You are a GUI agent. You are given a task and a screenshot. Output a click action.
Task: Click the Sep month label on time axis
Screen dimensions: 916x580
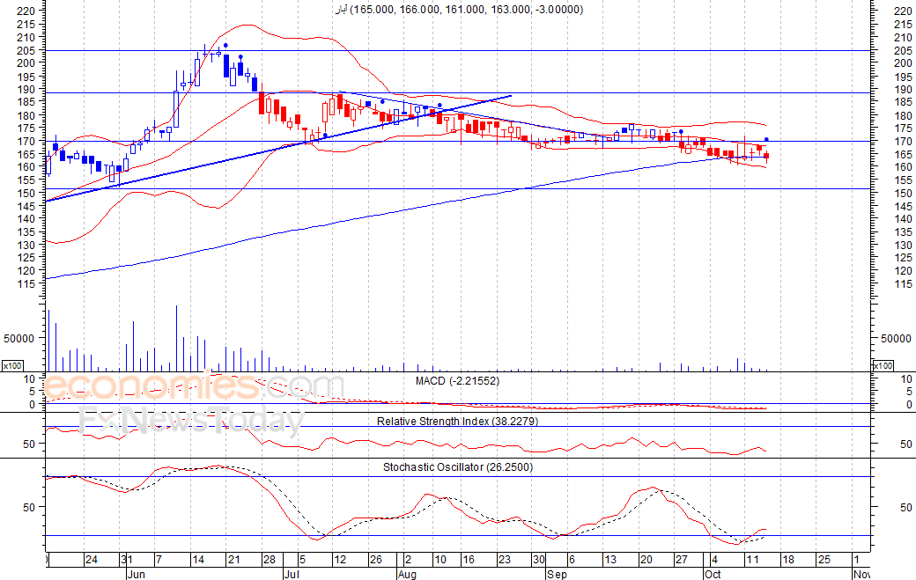point(558,575)
